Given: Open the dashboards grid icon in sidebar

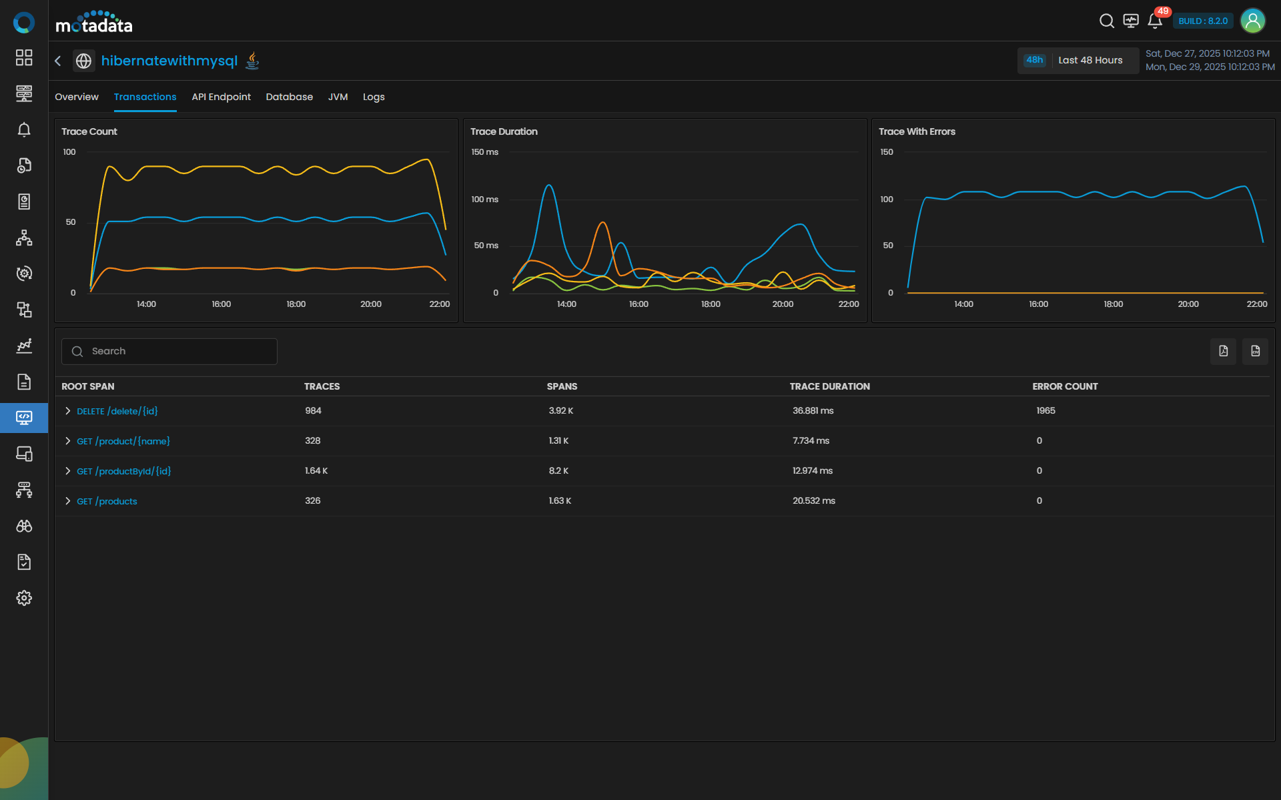Looking at the screenshot, I should coord(24,57).
